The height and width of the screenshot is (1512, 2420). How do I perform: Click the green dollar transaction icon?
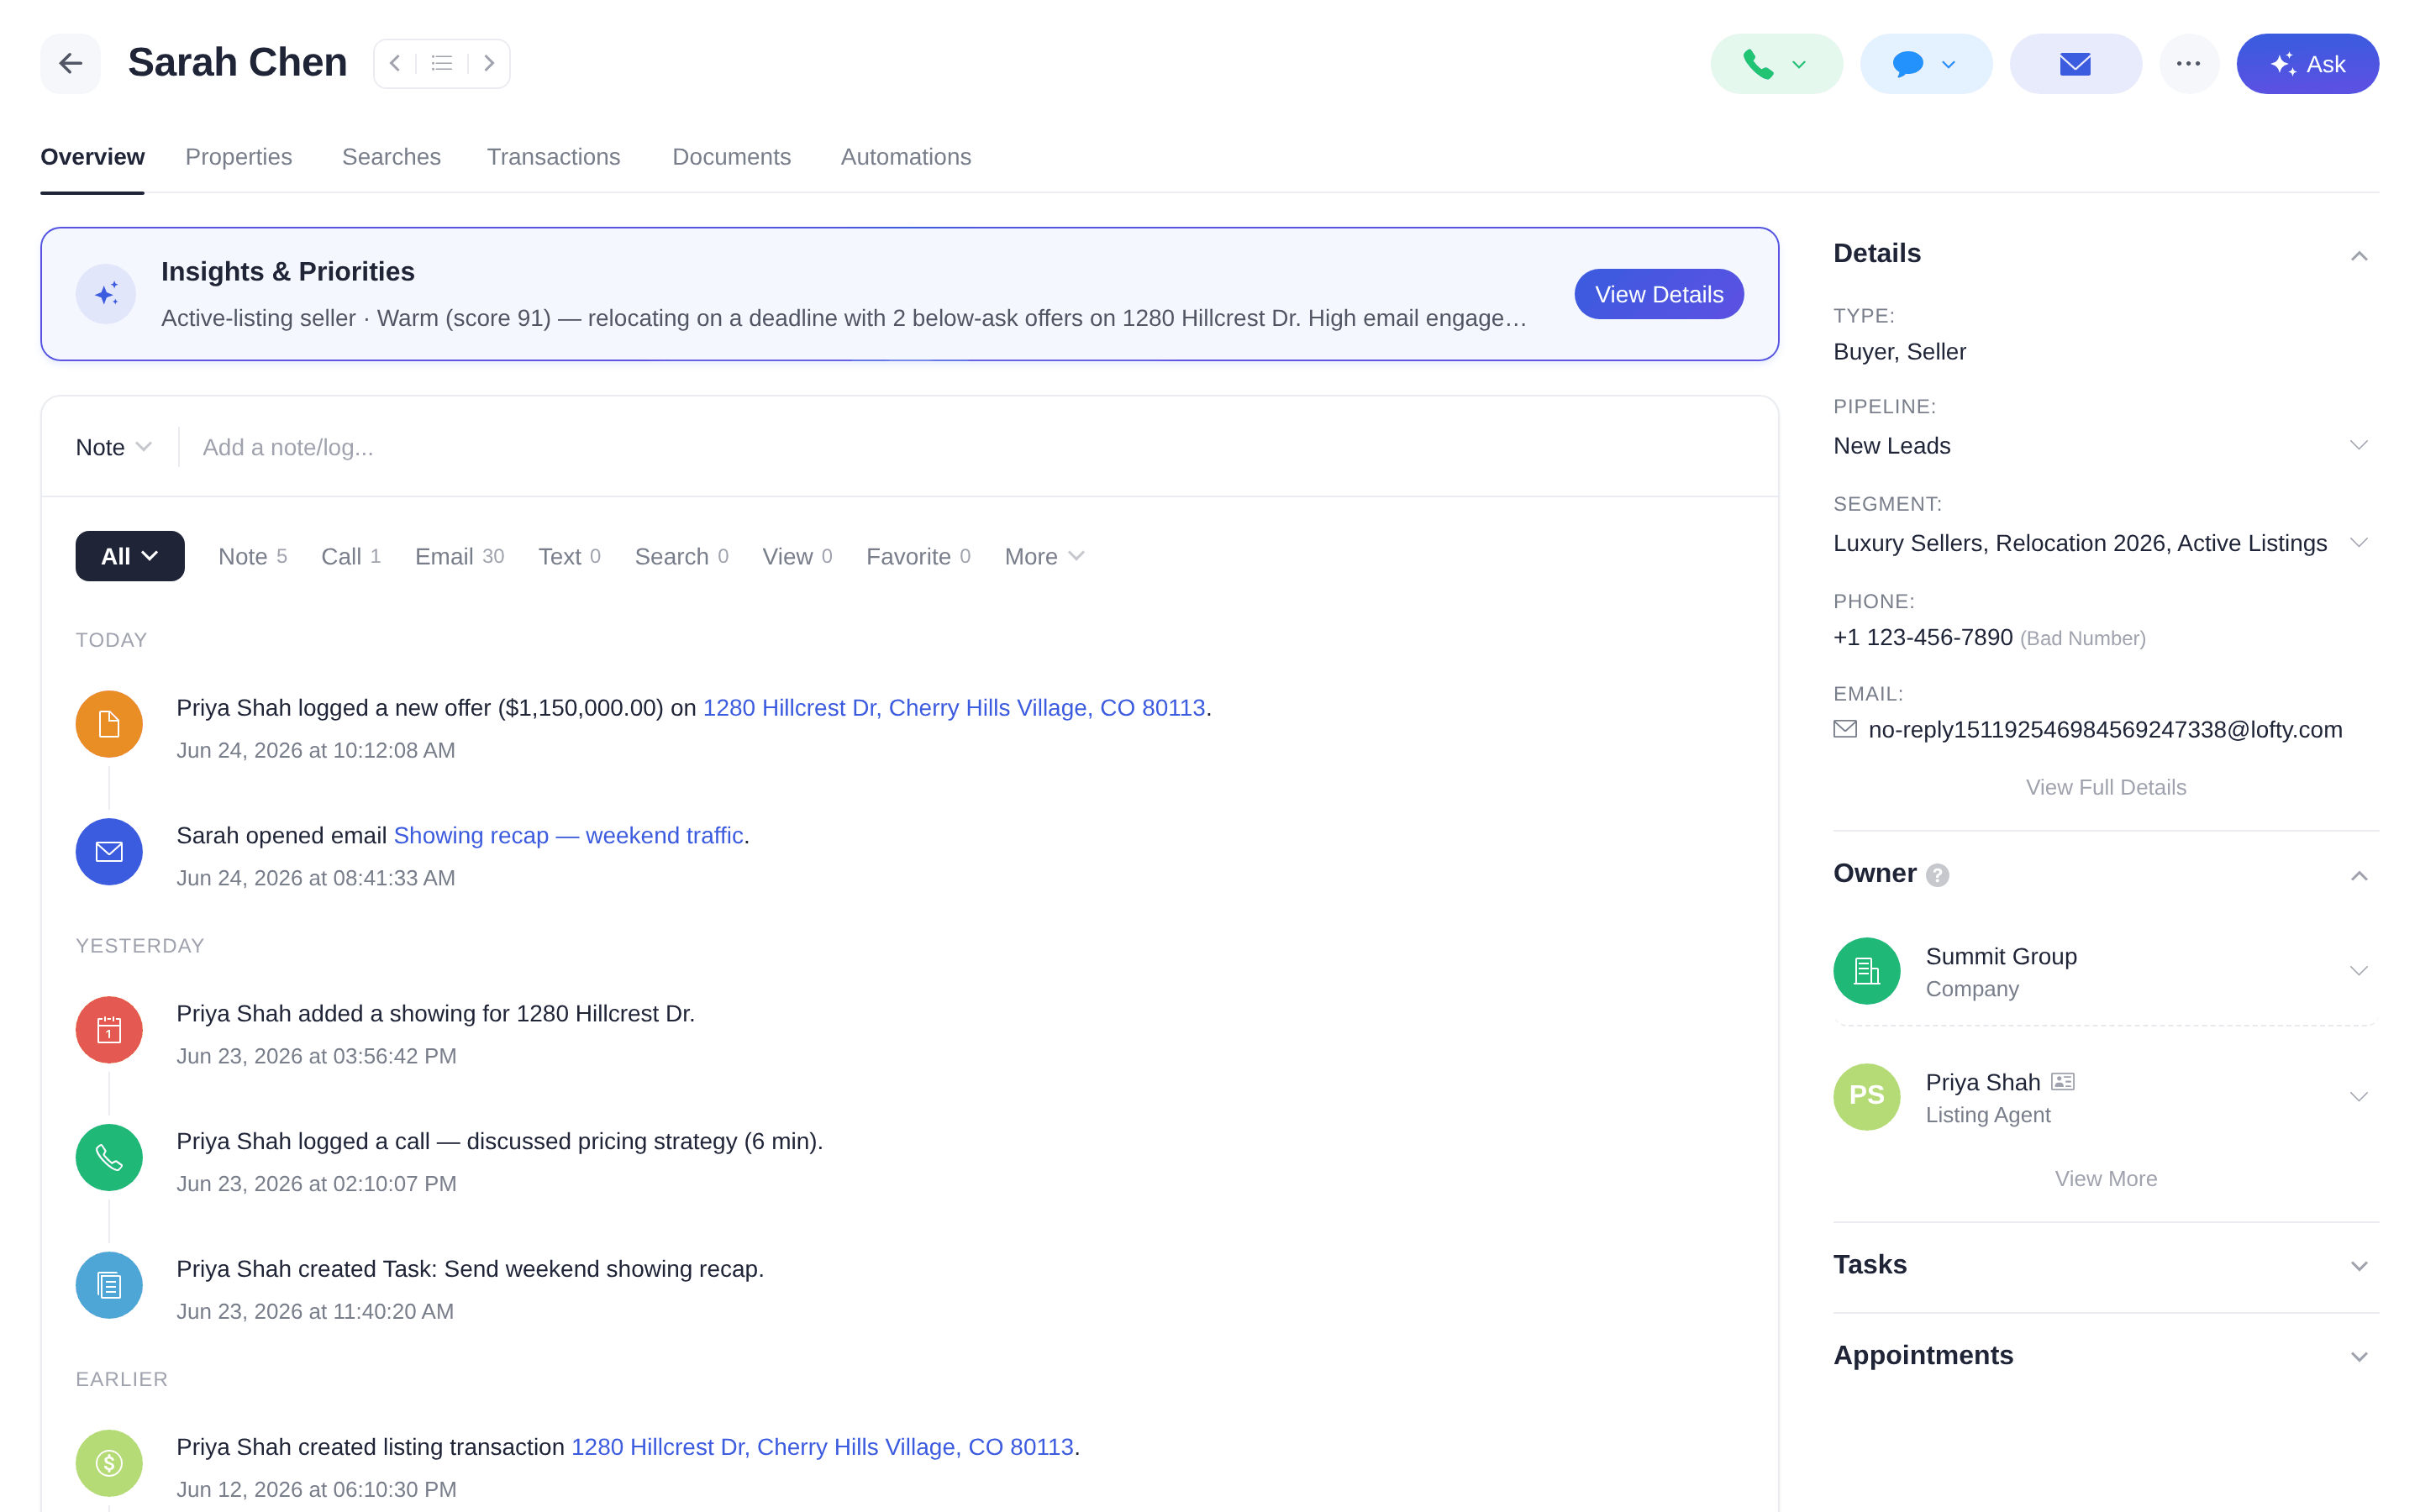pos(109,1464)
